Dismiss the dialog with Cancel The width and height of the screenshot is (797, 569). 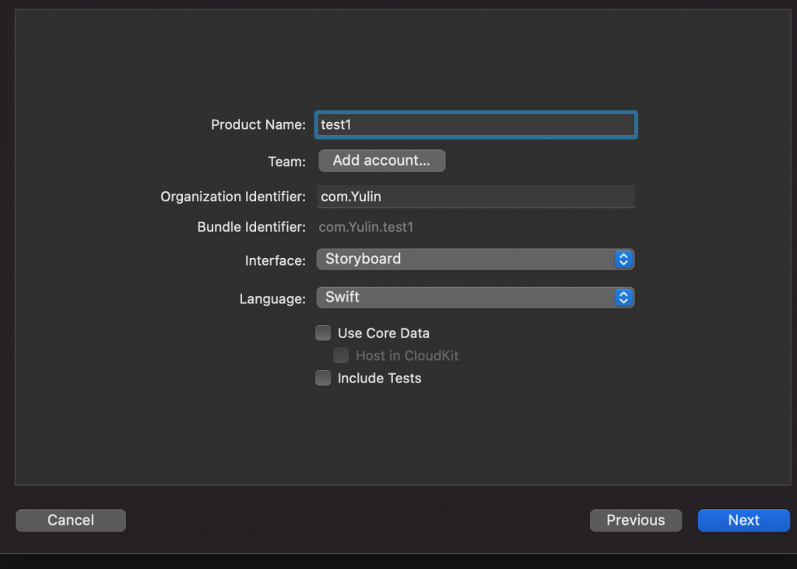[71, 521]
